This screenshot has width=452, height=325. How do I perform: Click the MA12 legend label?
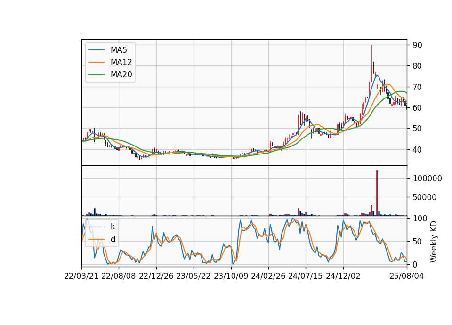[121, 62]
